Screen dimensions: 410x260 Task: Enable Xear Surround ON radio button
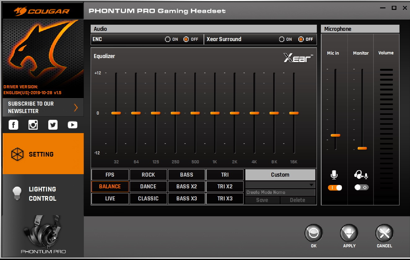pyautogui.click(x=282, y=39)
